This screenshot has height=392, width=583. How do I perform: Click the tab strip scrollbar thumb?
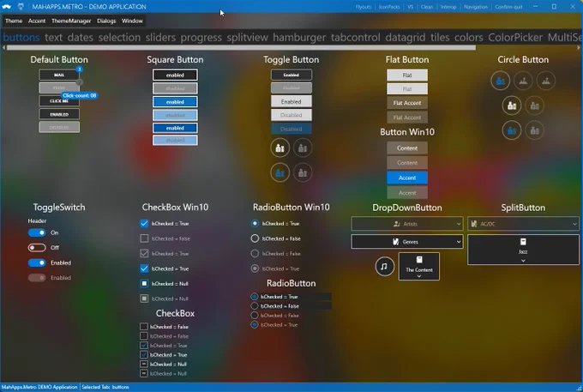click(241, 47)
